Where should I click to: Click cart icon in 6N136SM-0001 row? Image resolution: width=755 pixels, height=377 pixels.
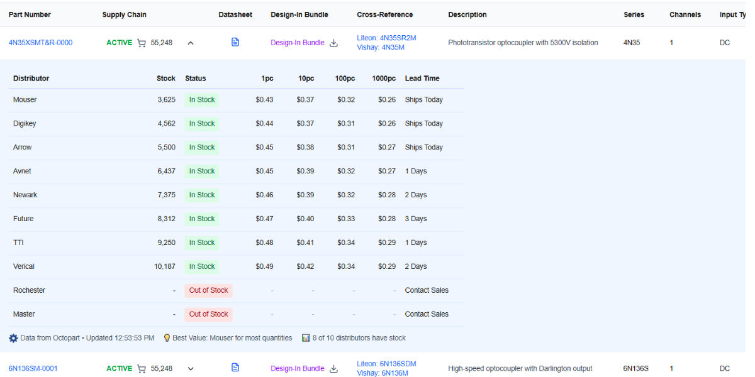pos(142,369)
